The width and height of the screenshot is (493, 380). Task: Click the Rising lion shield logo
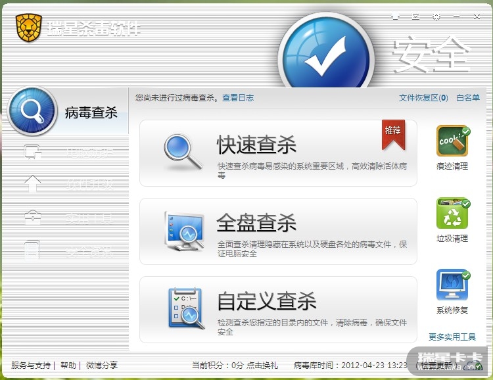(29, 28)
